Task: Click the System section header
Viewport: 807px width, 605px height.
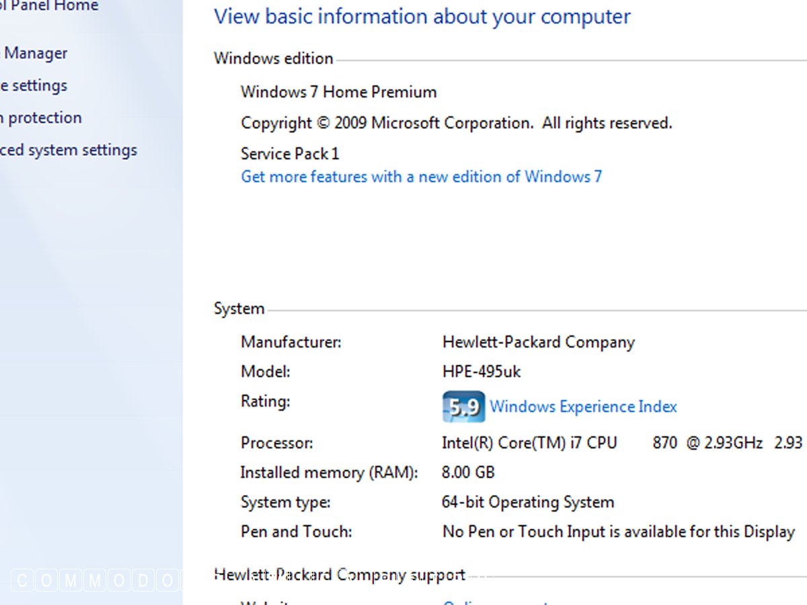Action: click(239, 309)
